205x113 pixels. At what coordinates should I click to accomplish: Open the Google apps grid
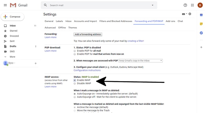pyautogui.click(x=192, y=5)
